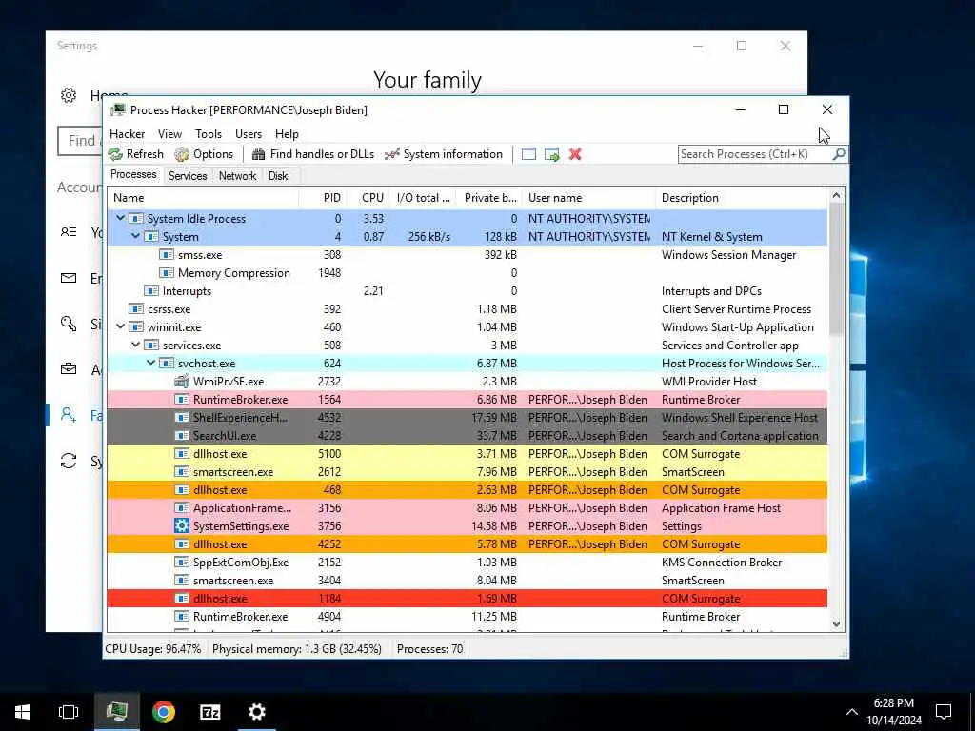Viewport: 975px width, 731px height.
Task: Sort by the User name column header
Action: point(588,198)
